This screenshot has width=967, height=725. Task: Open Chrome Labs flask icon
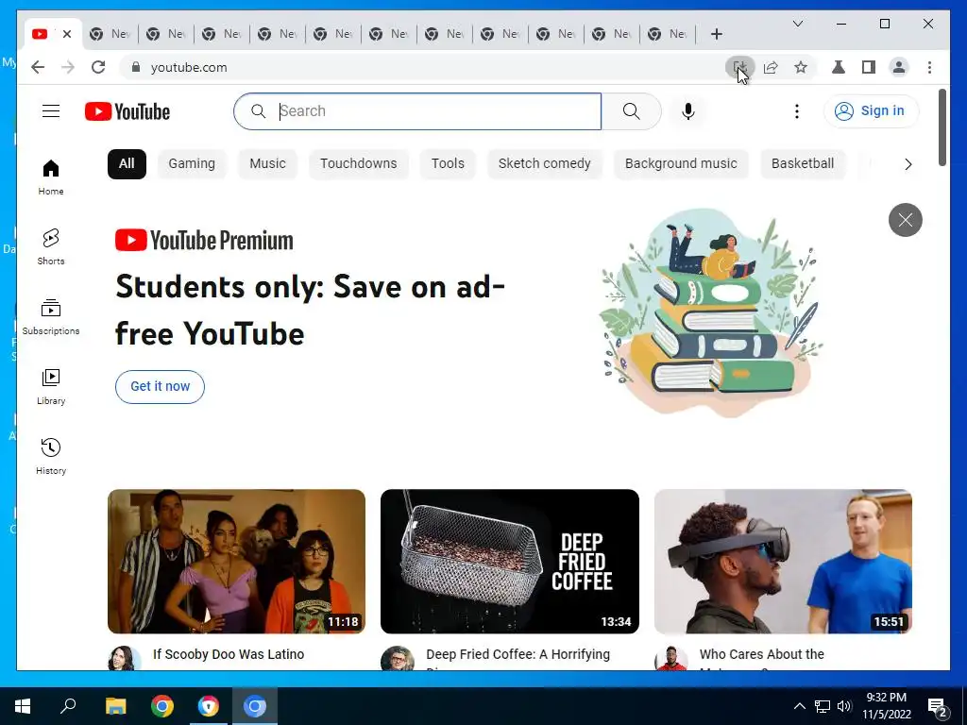(x=839, y=67)
